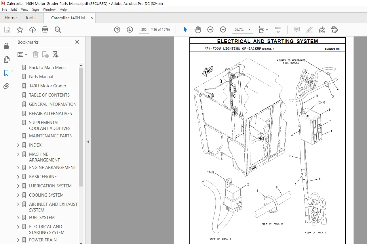Open Find text search tool
The height and width of the screenshot is (244, 367).
point(58,30)
